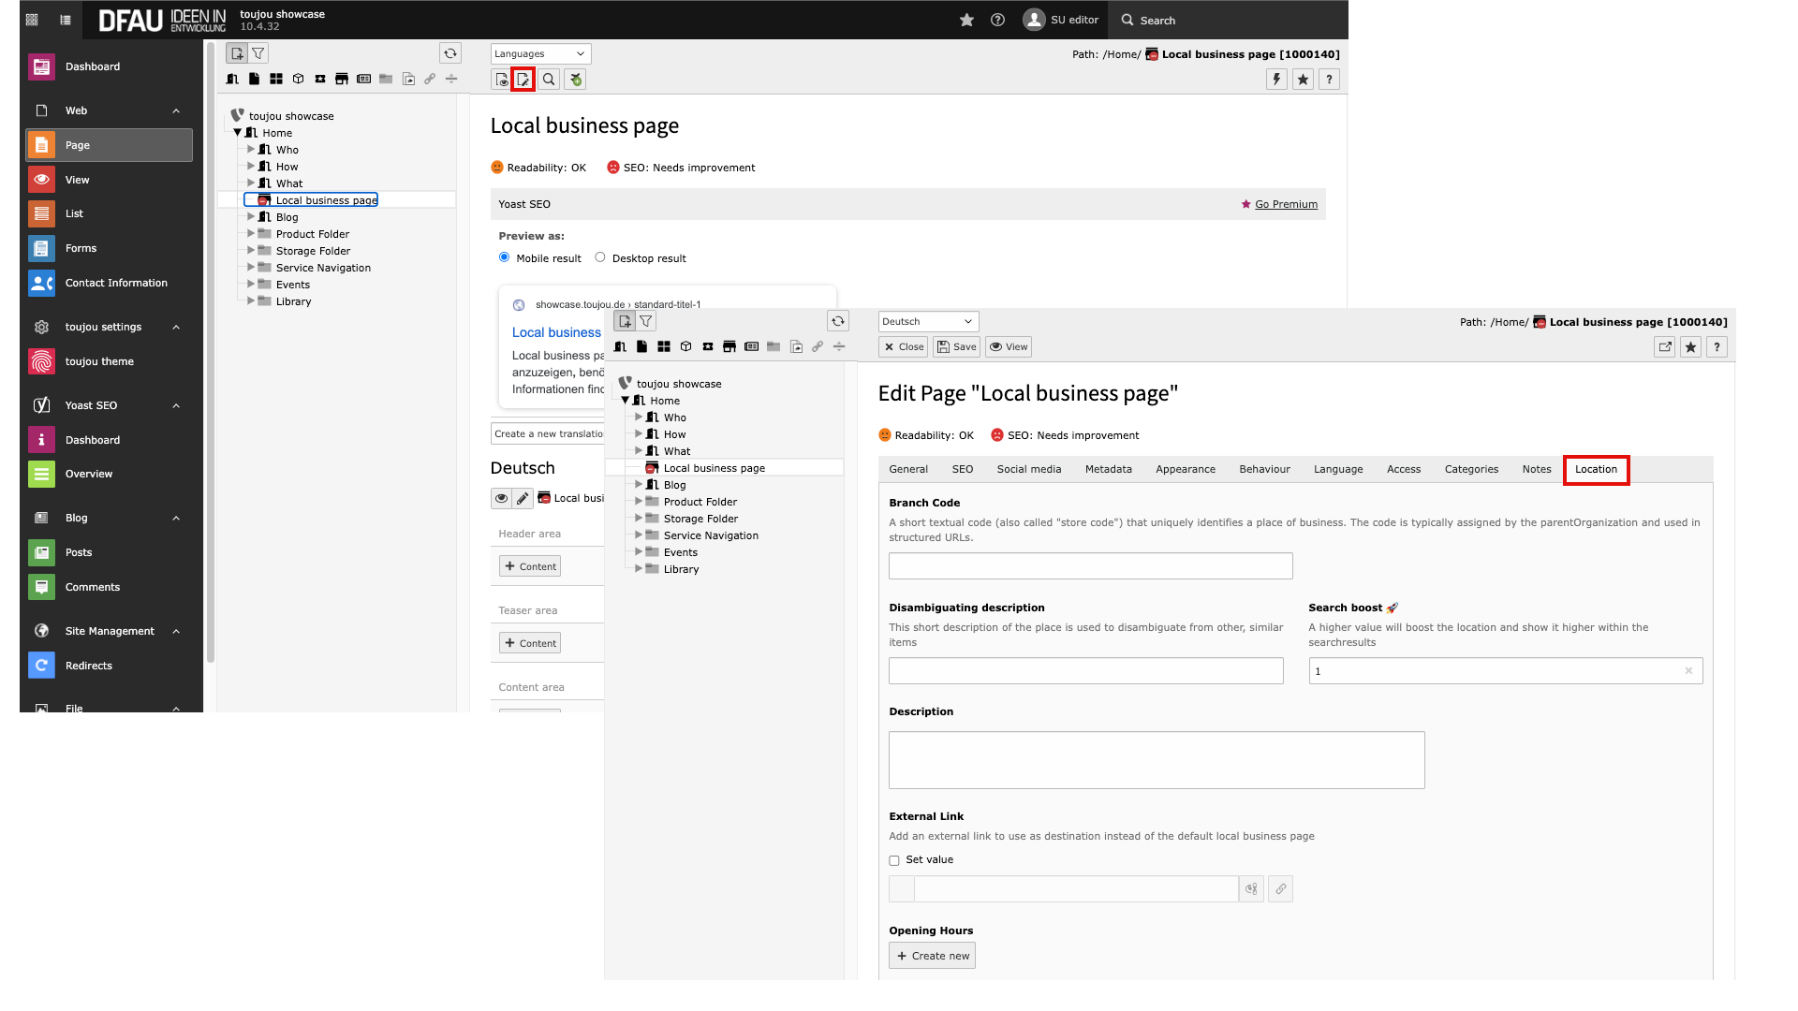This screenshot has width=1798, height=1011.
Task: Switch to the Social media tab
Action: point(1028,469)
